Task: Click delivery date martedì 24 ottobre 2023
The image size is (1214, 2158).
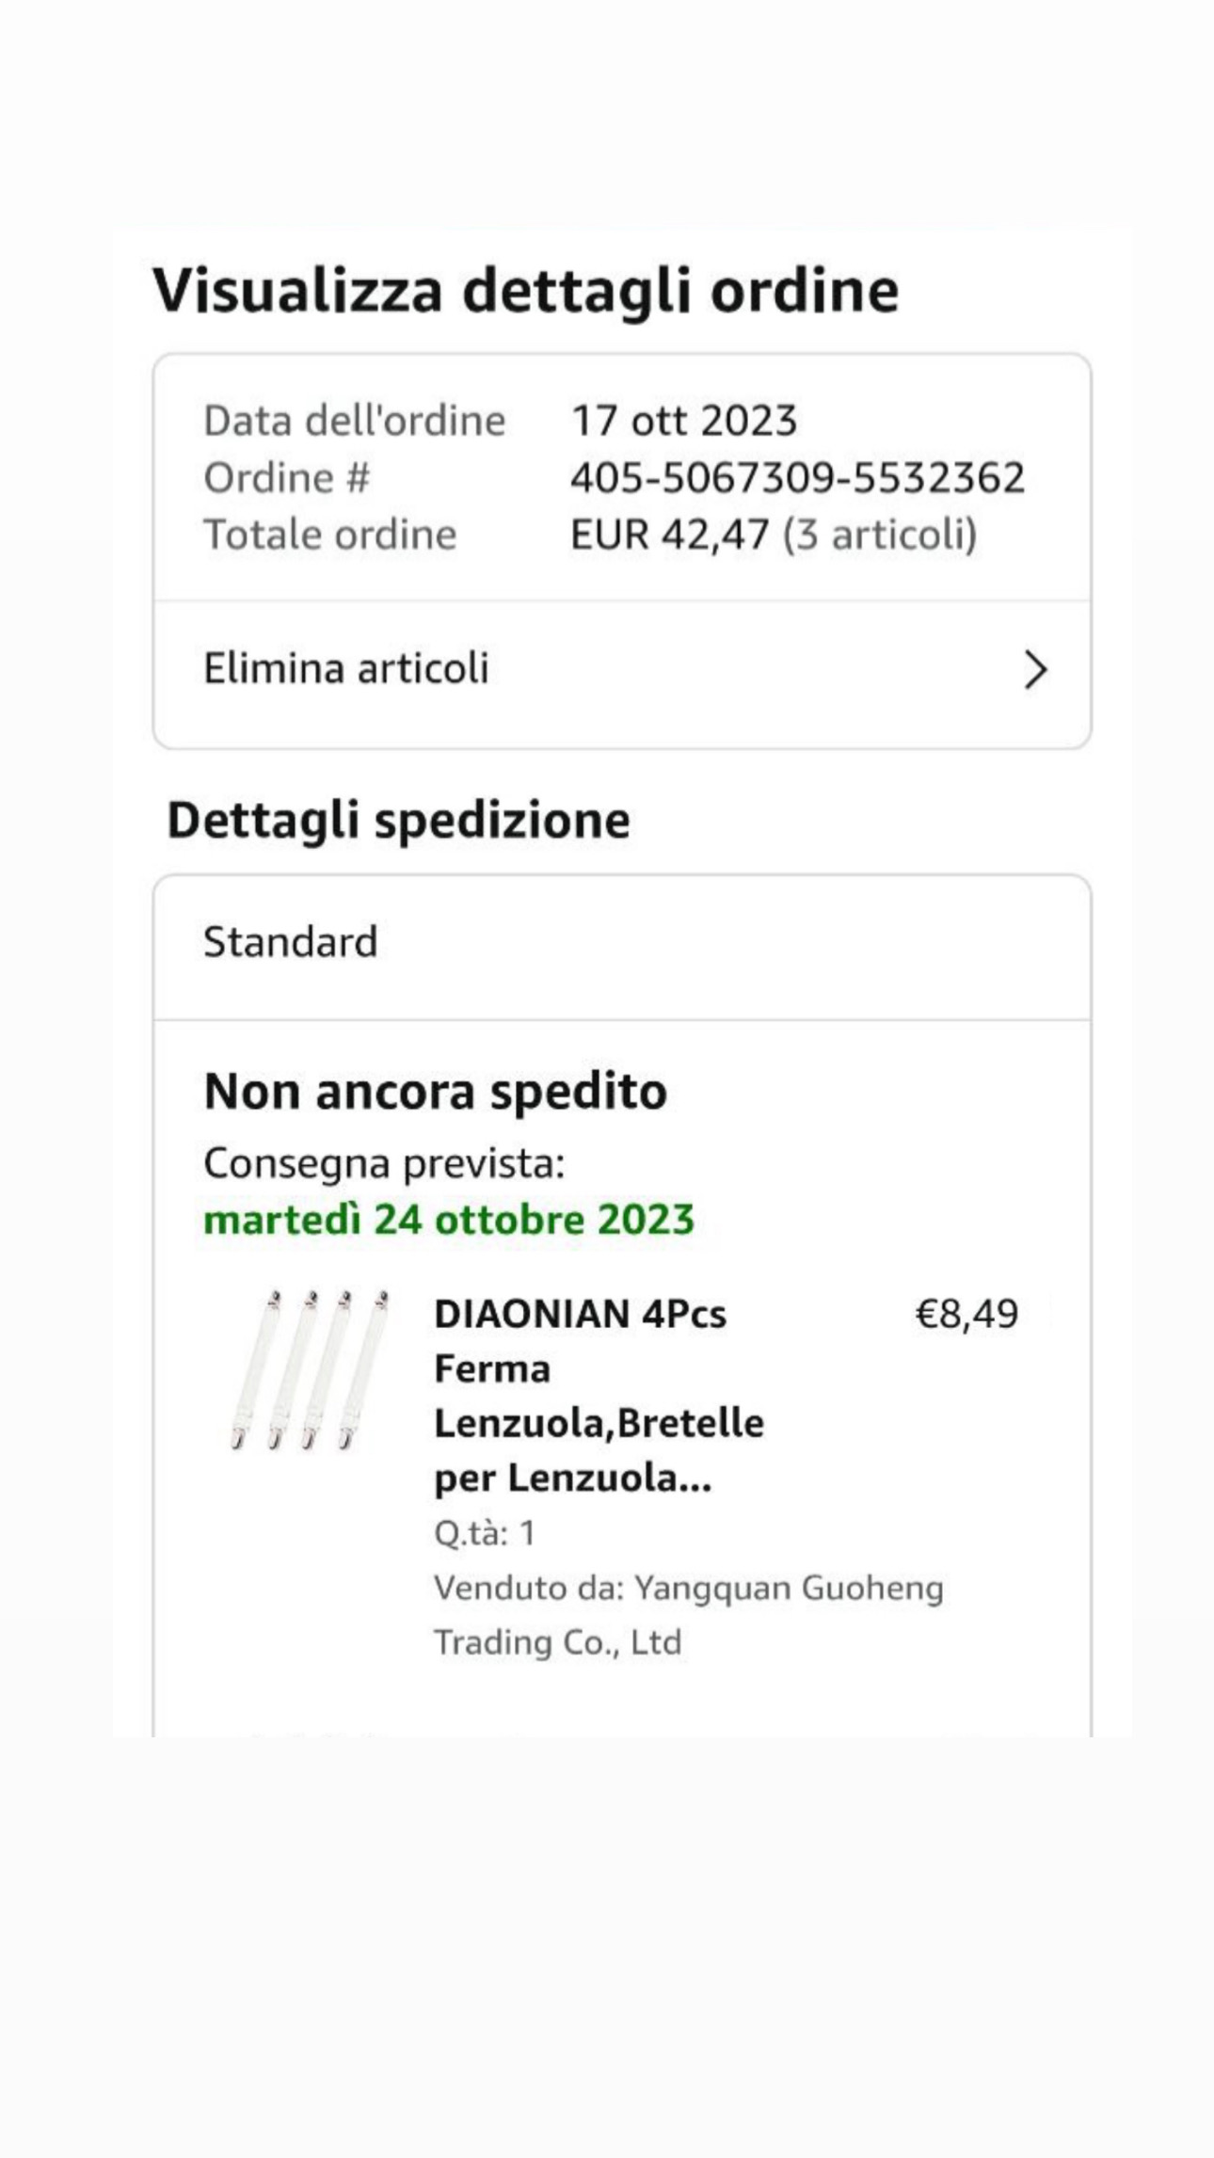Action: point(449,1220)
